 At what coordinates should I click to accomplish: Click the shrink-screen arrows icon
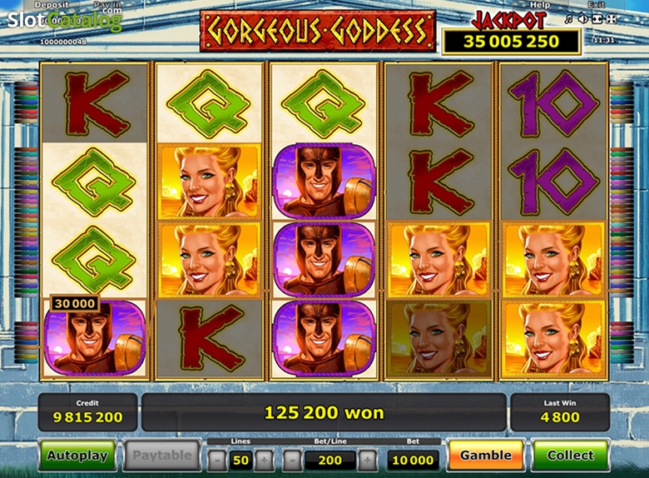point(597,18)
